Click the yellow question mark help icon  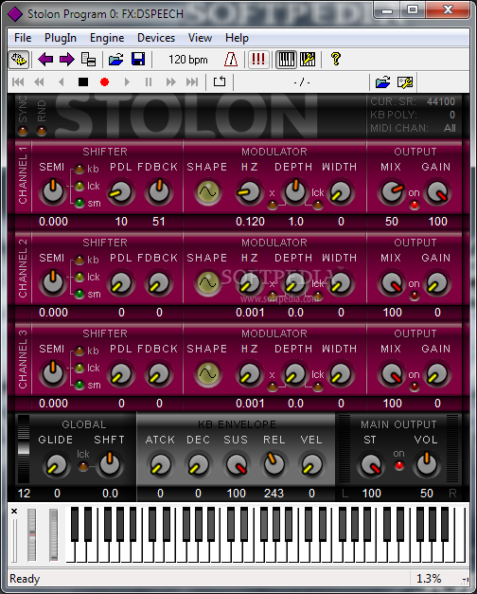(335, 60)
